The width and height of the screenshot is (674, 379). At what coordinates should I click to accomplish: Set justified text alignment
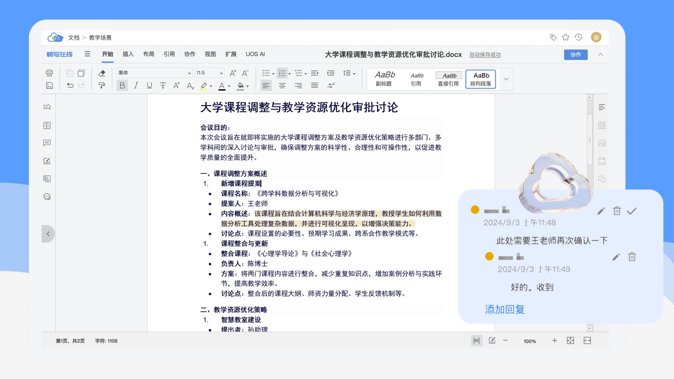315,85
